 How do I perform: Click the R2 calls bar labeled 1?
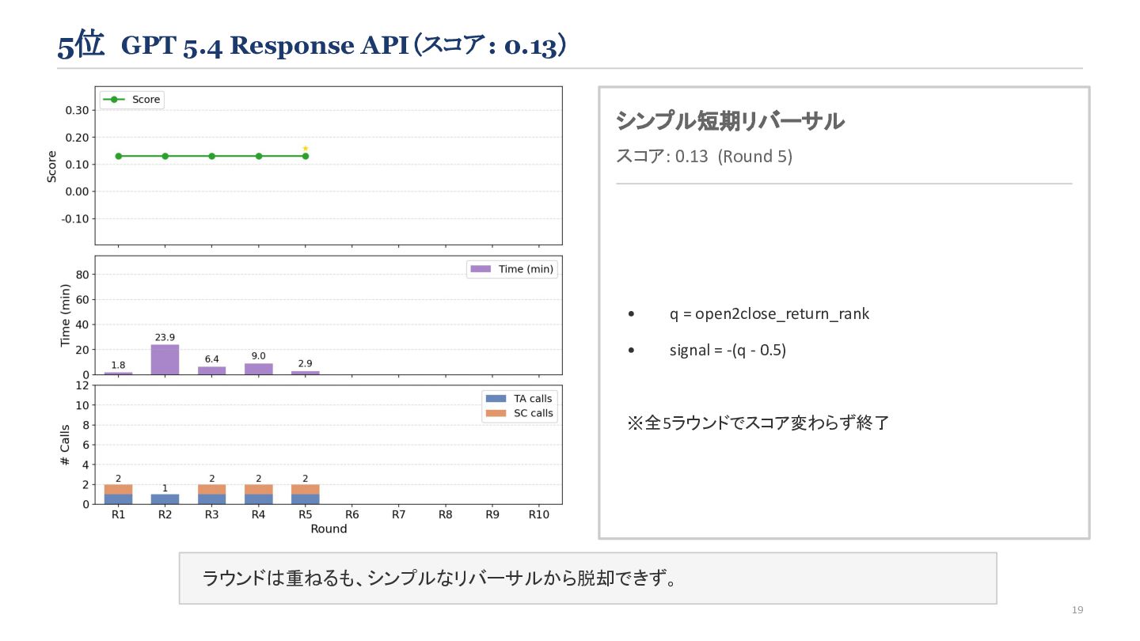(x=165, y=499)
